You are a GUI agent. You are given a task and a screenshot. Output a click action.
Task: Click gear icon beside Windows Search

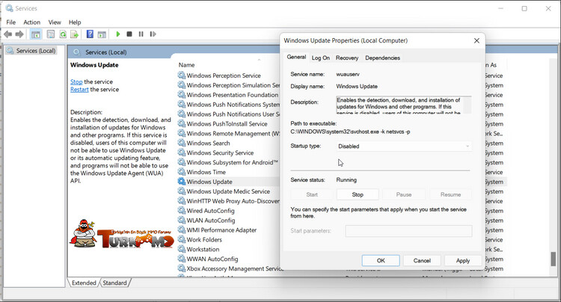point(182,143)
